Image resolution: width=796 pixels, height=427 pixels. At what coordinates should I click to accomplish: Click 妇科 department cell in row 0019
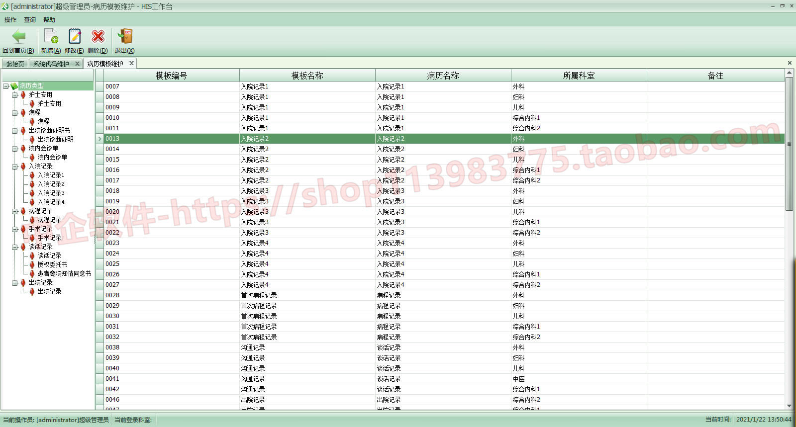pos(579,201)
